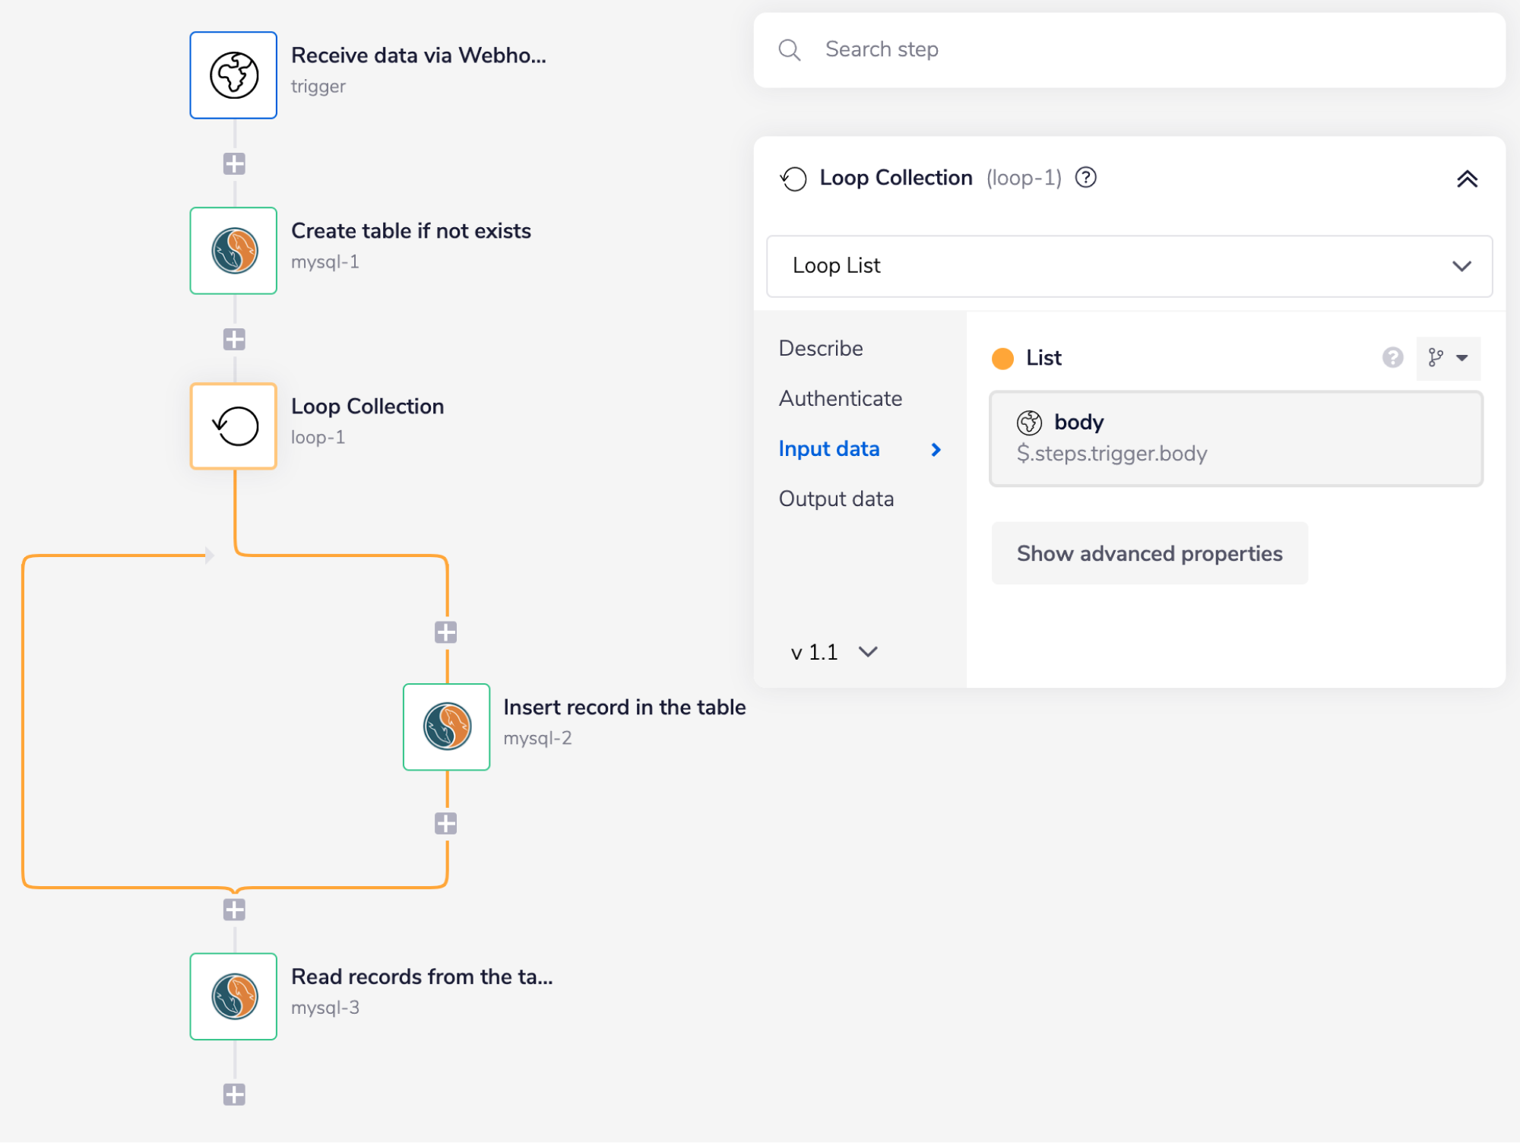Click the Loop Collection step icon
Viewport: 1520px width, 1143px height.
click(233, 426)
